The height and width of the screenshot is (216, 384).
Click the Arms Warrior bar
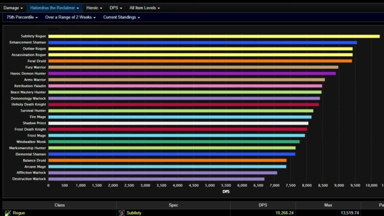click(186, 79)
